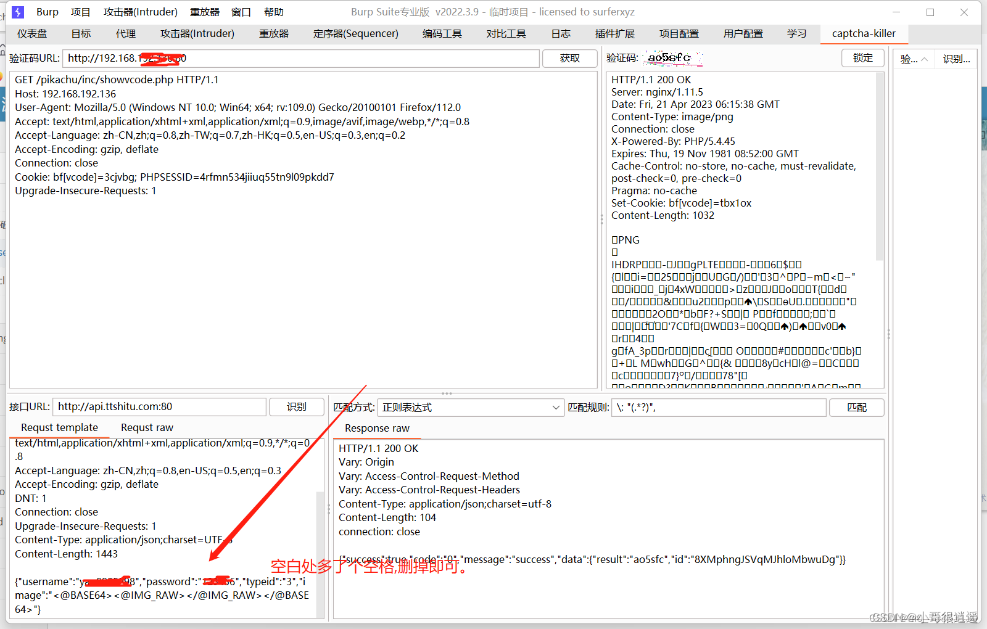The width and height of the screenshot is (987, 629).
Task: Click the 识别 button next to interface URL
Action: coord(297,407)
